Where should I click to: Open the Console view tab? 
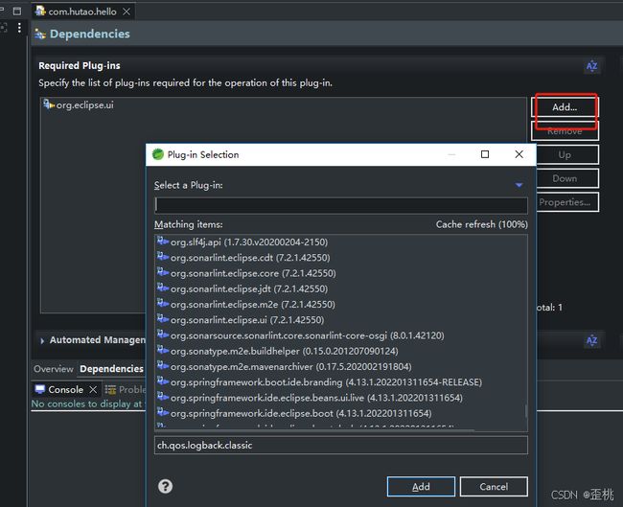coord(65,389)
